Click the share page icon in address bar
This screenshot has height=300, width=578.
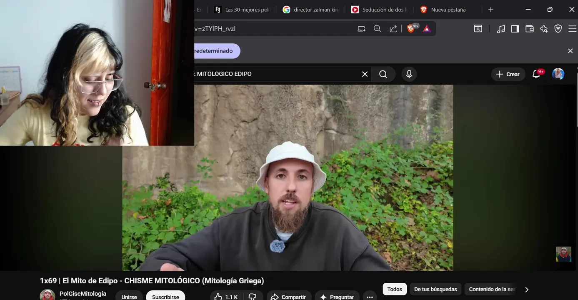pos(393,29)
